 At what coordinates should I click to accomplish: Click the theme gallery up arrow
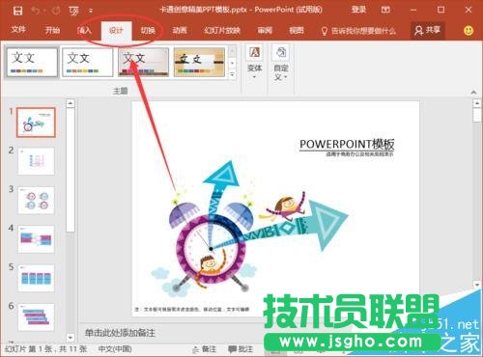(x=232, y=51)
